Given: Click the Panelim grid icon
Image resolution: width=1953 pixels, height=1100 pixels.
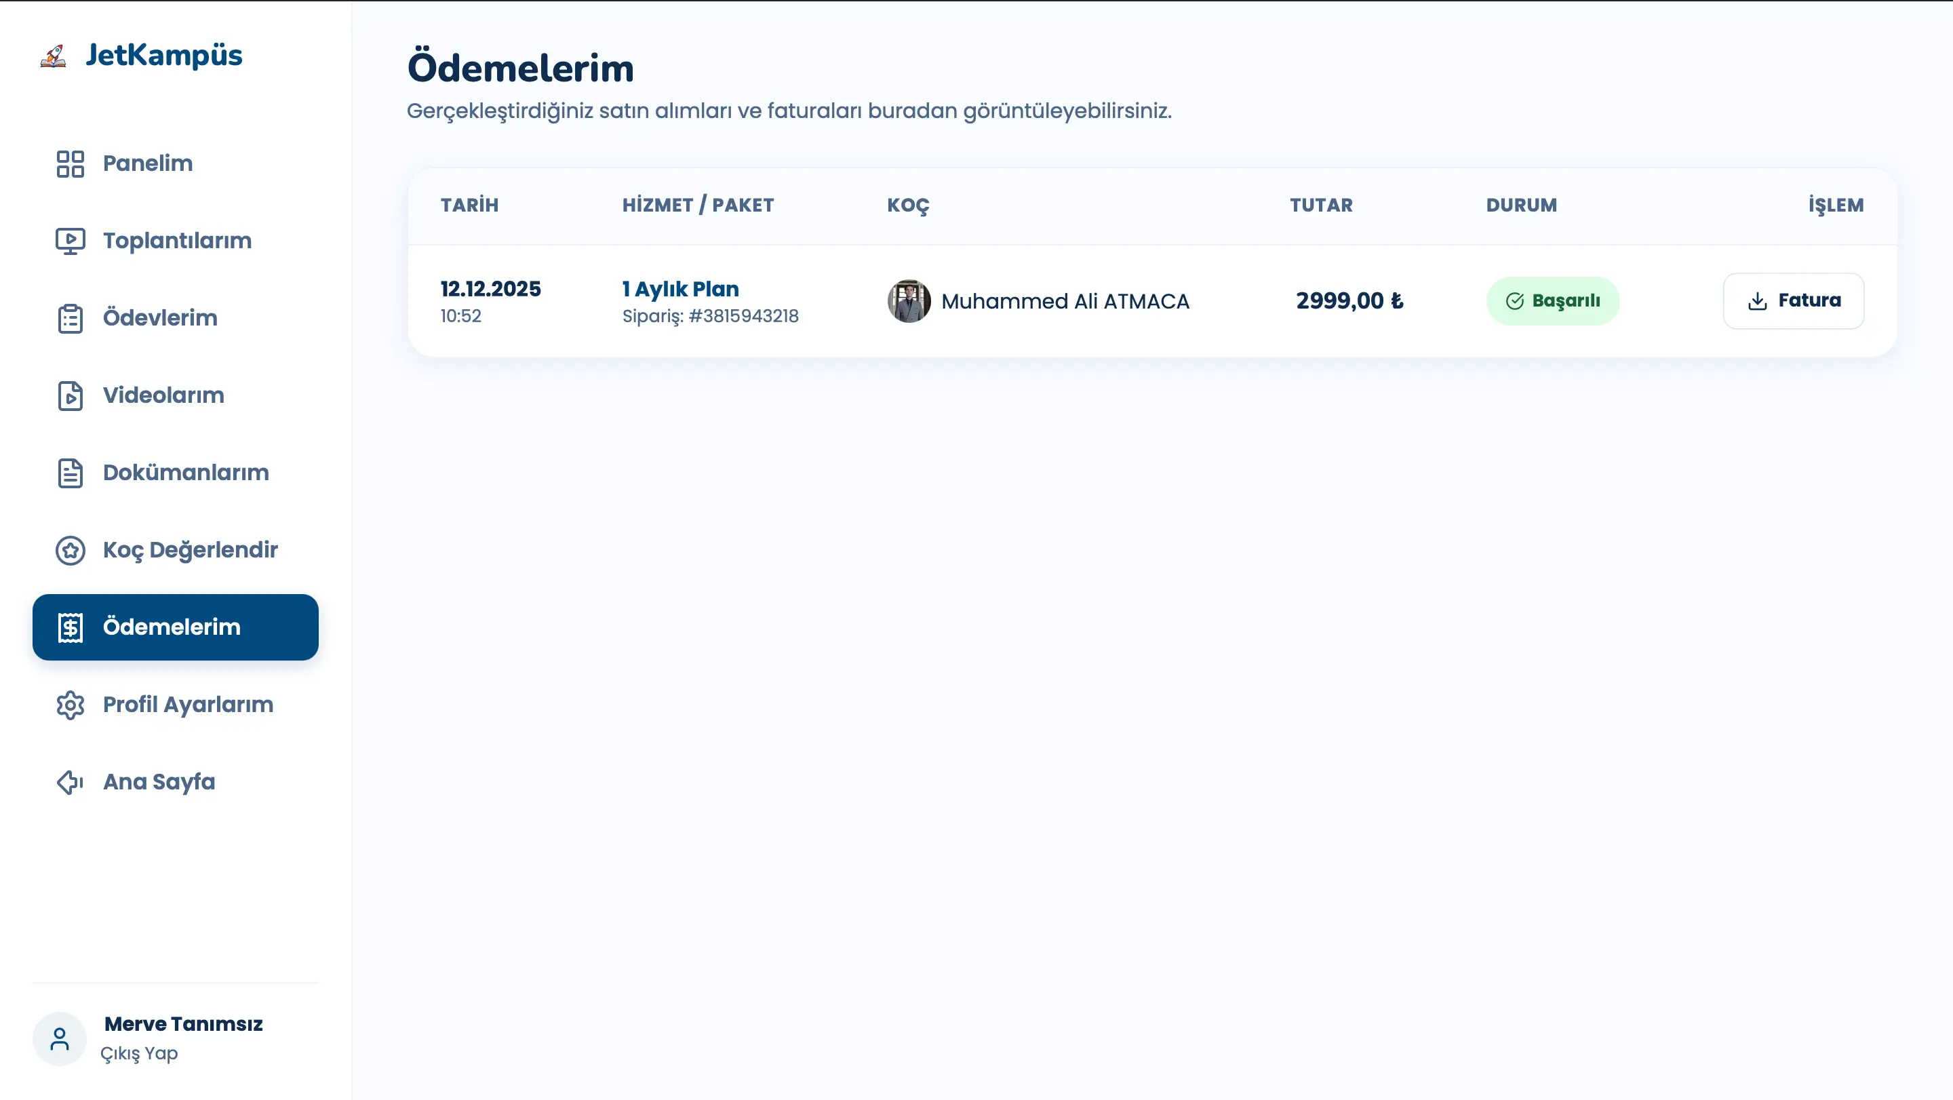Looking at the screenshot, I should pos(70,163).
